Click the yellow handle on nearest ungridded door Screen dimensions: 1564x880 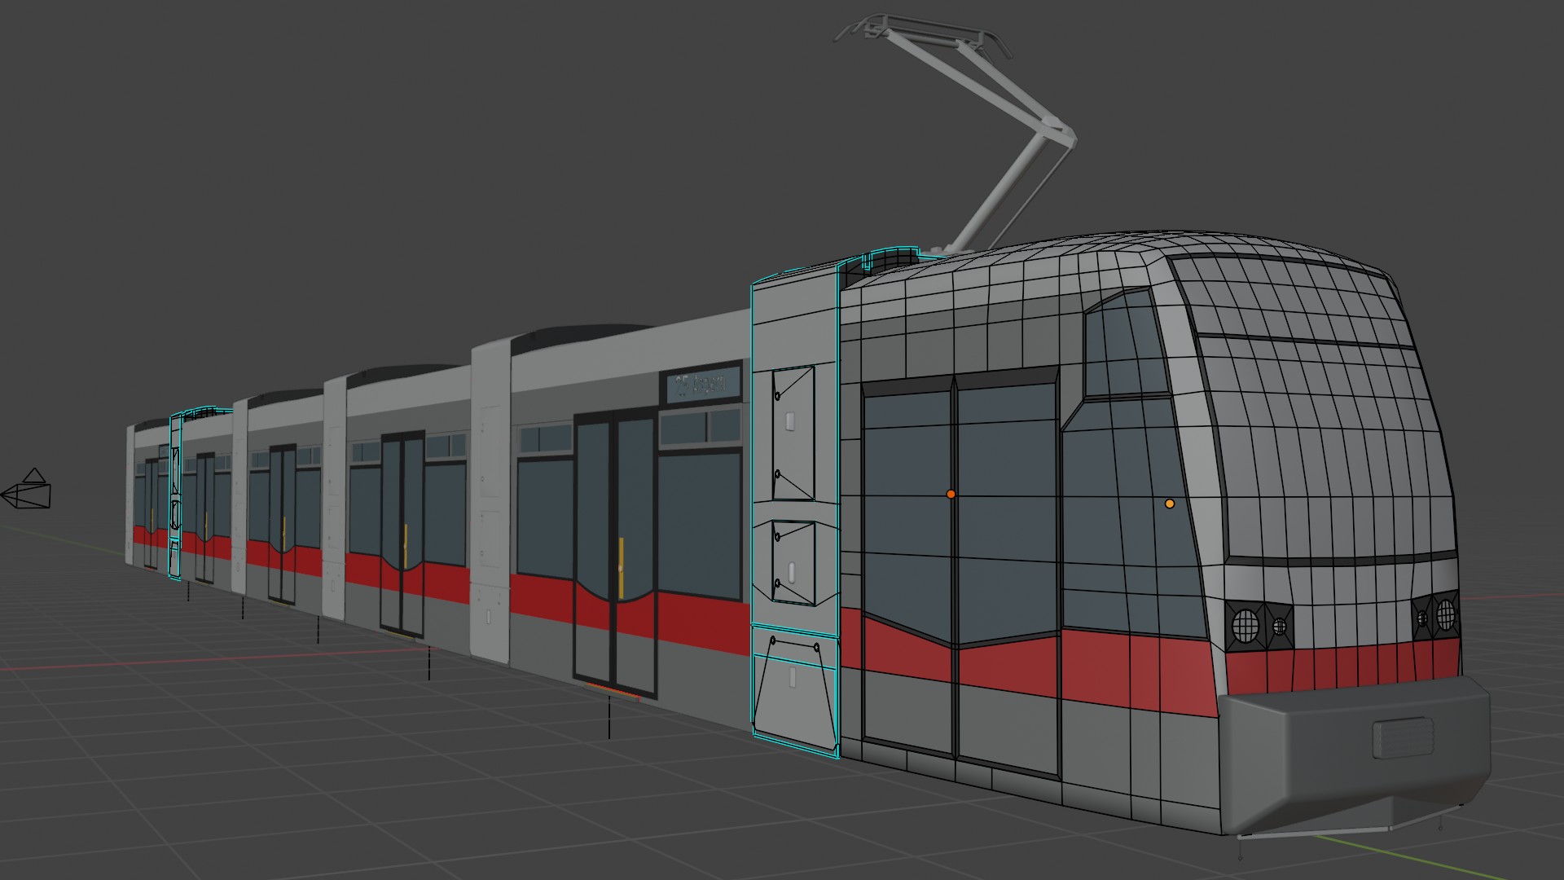pyautogui.click(x=622, y=566)
